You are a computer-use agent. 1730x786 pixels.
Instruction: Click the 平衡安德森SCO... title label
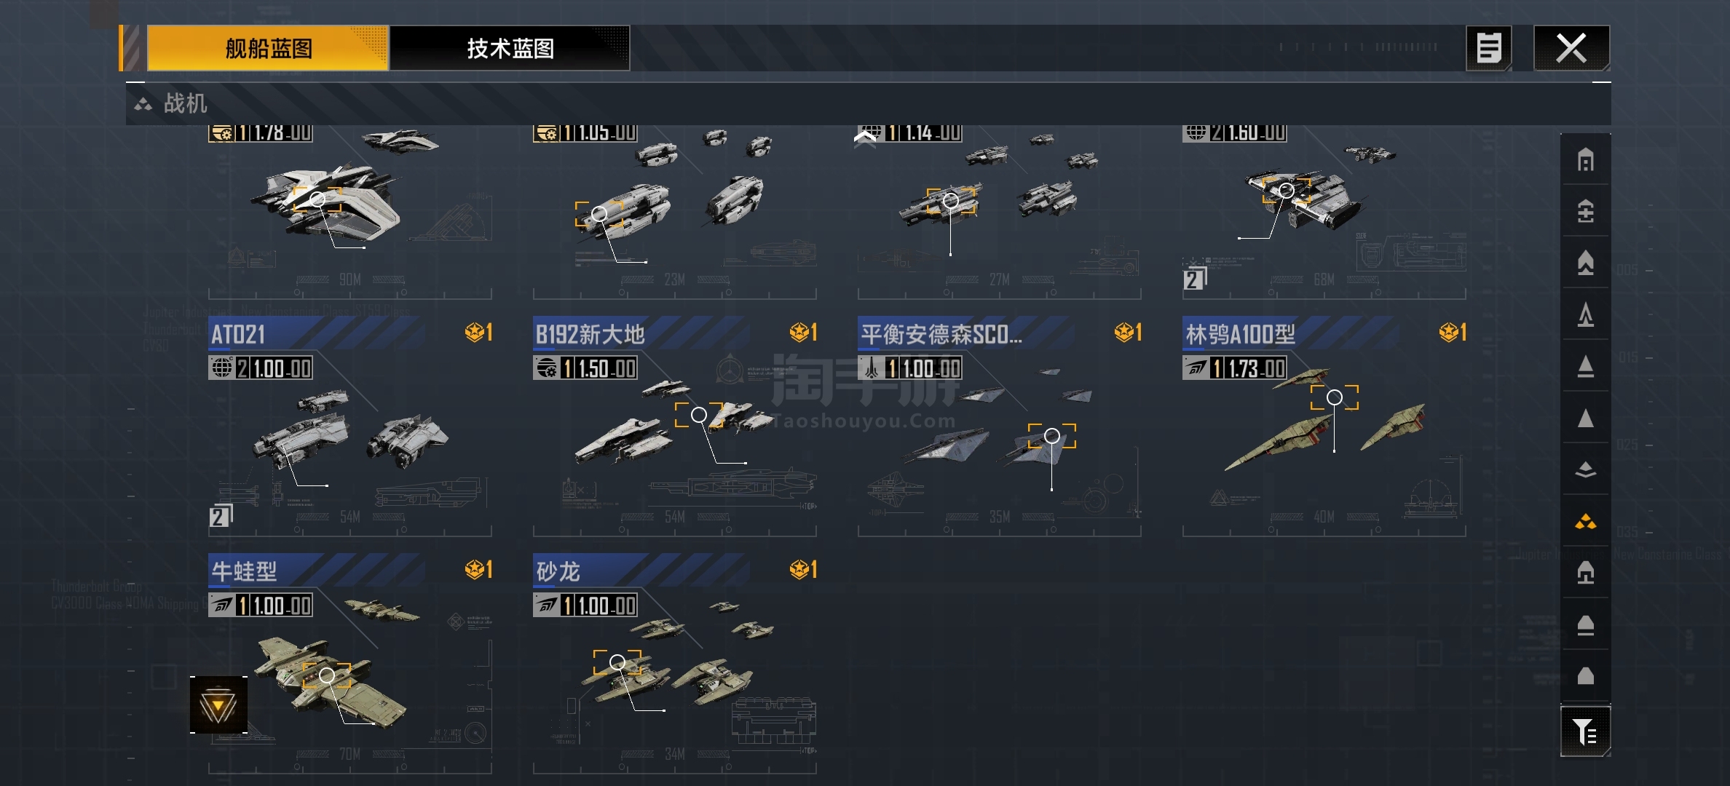point(941,334)
